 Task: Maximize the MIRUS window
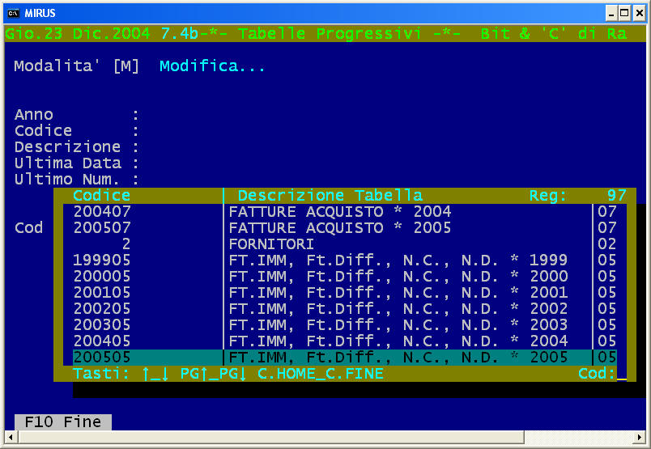tap(624, 13)
